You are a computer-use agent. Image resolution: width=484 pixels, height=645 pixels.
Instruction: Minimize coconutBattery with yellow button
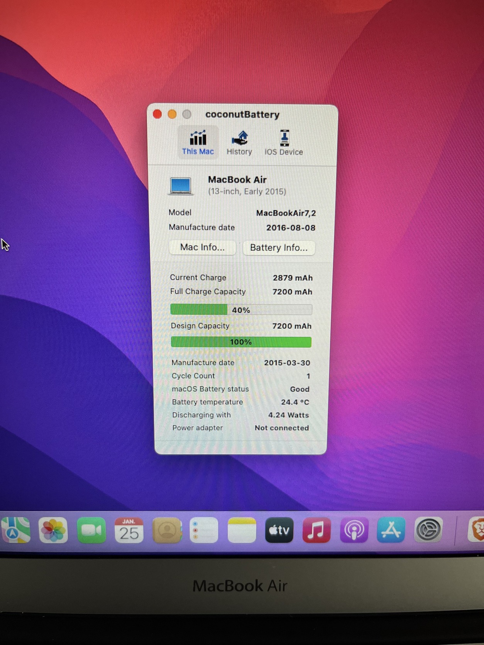[172, 114]
